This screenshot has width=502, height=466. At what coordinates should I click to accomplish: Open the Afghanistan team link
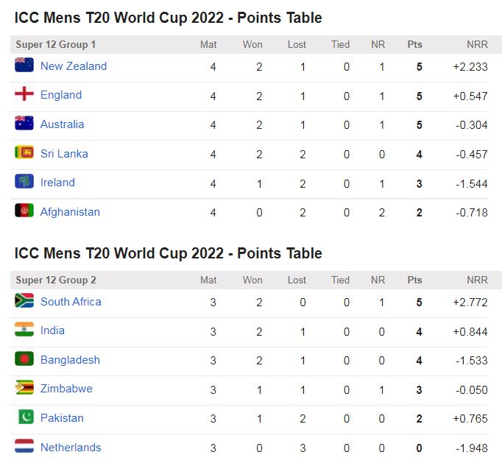[x=70, y=212]
